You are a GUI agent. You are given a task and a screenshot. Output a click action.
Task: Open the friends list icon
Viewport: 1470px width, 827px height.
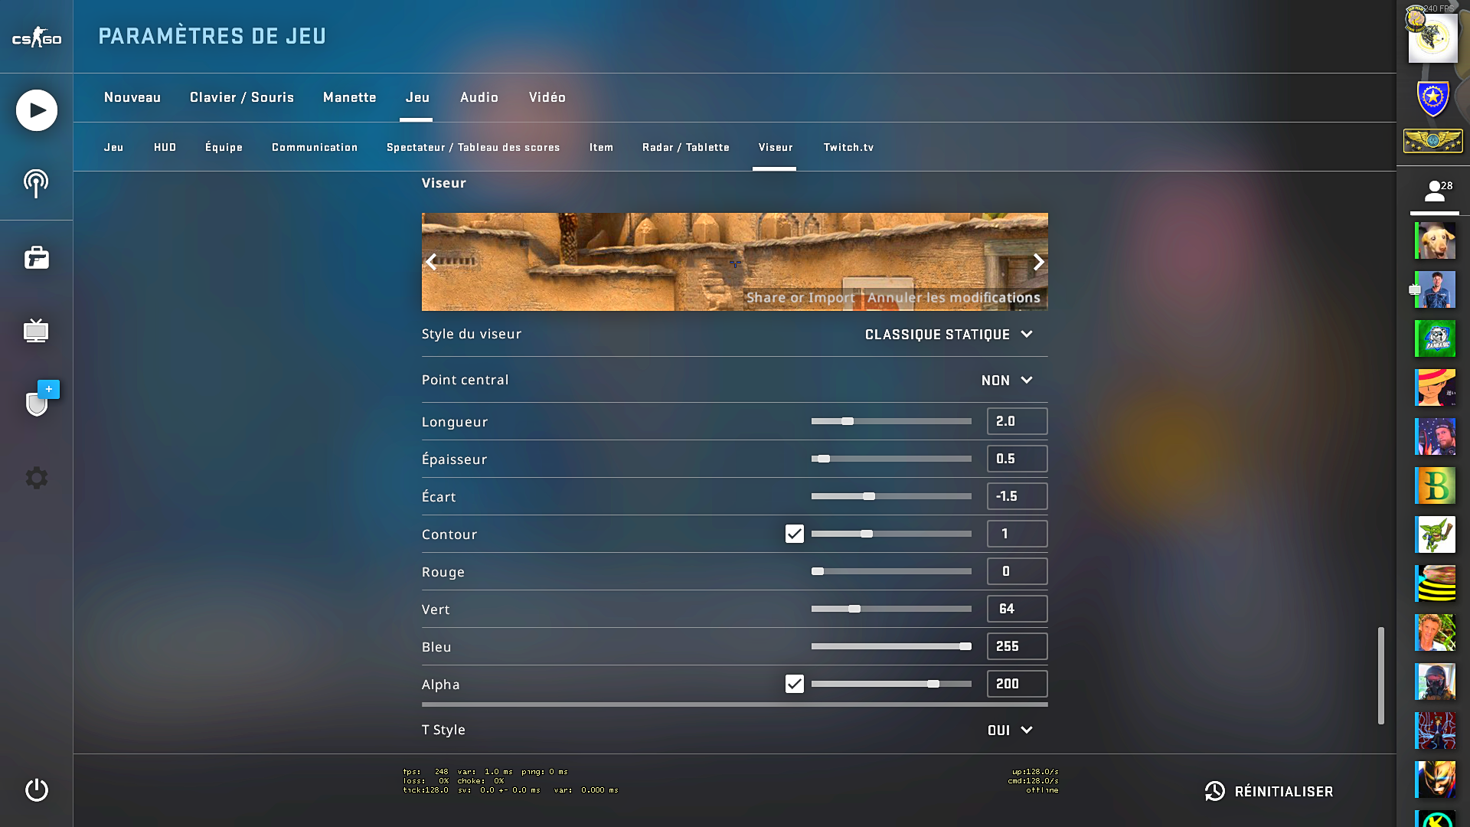1434,191
